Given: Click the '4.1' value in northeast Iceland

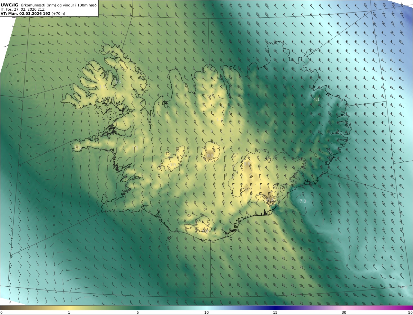Looking at the screenshot, I should (317, 100).
